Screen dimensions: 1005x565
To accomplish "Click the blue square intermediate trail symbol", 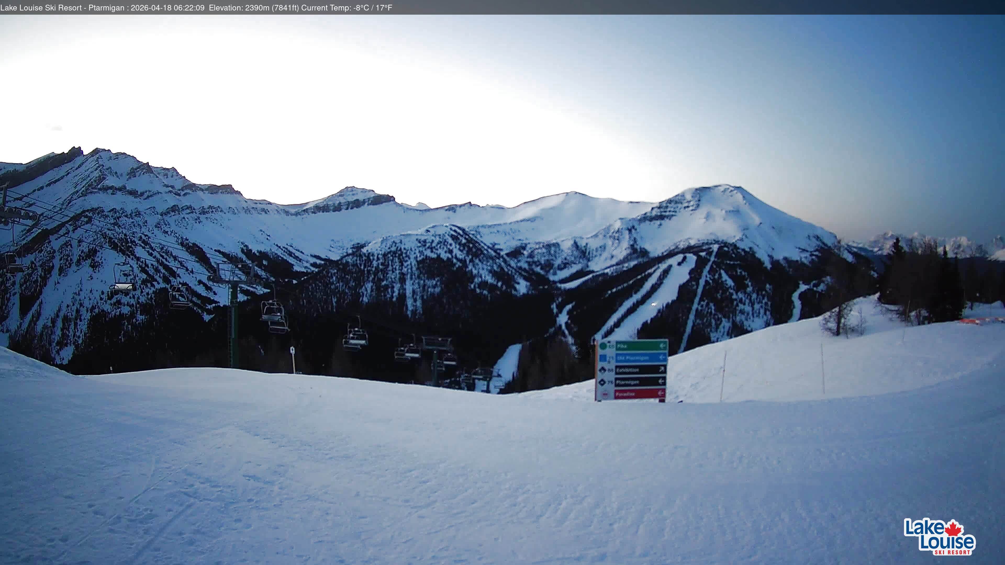I will click(x=603, y=358).
